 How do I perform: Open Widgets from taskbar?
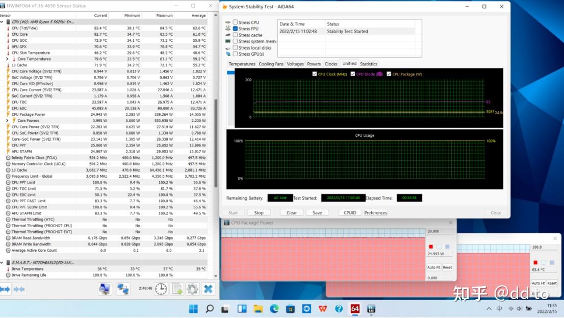point(242,309)
